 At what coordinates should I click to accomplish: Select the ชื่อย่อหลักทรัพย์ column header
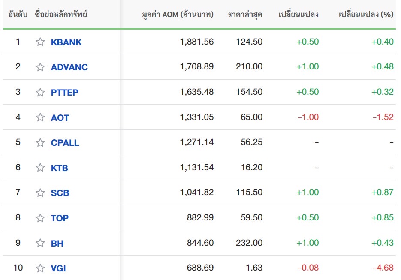[x=61, y=15]
